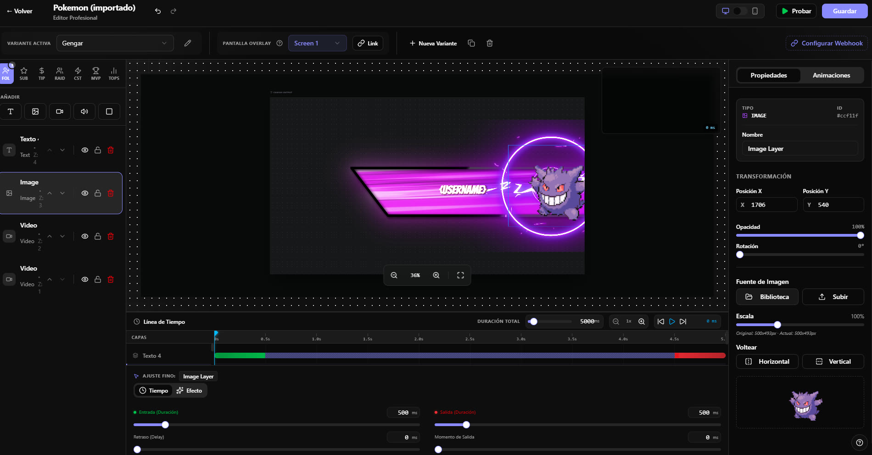Open the Screen 1 overlay dropdown
Screen dimensions: 872x455
click(x=317, y=43)
